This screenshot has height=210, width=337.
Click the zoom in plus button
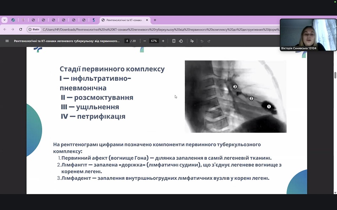pos(163,41)
